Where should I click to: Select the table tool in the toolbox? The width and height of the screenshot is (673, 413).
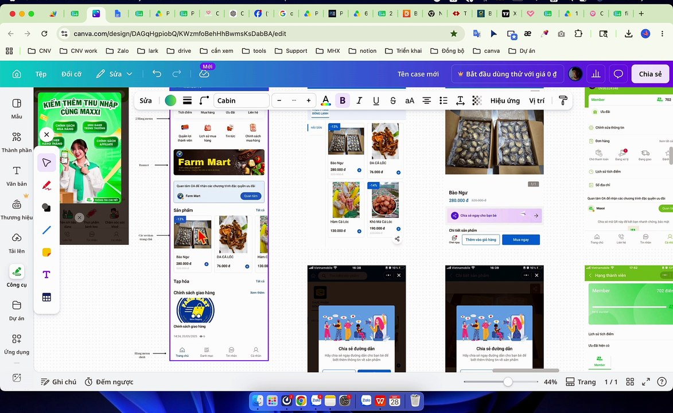pos(46,297)
